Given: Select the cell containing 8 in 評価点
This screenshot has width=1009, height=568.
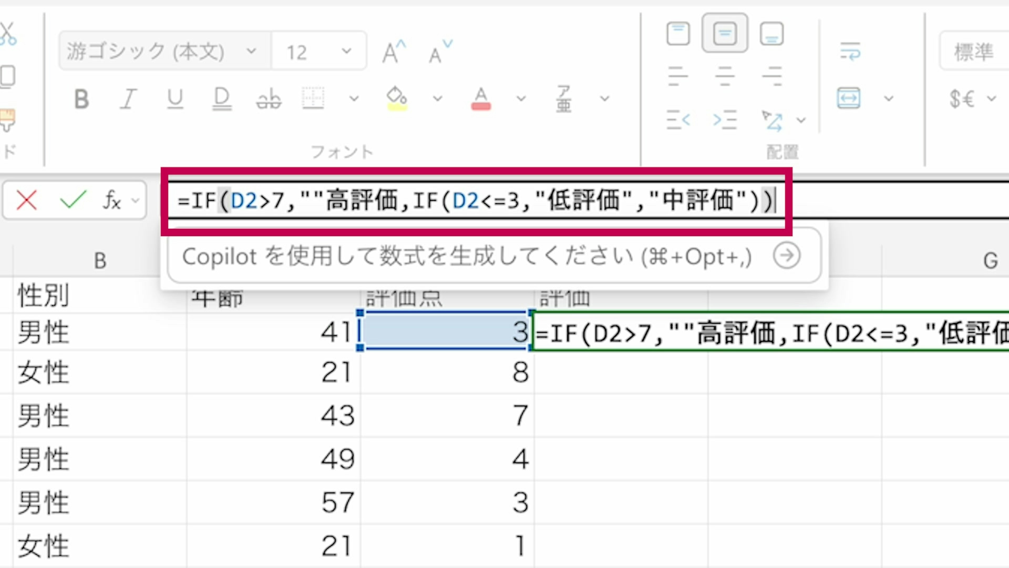Looking at the screenshot, I should click(446, 372).
